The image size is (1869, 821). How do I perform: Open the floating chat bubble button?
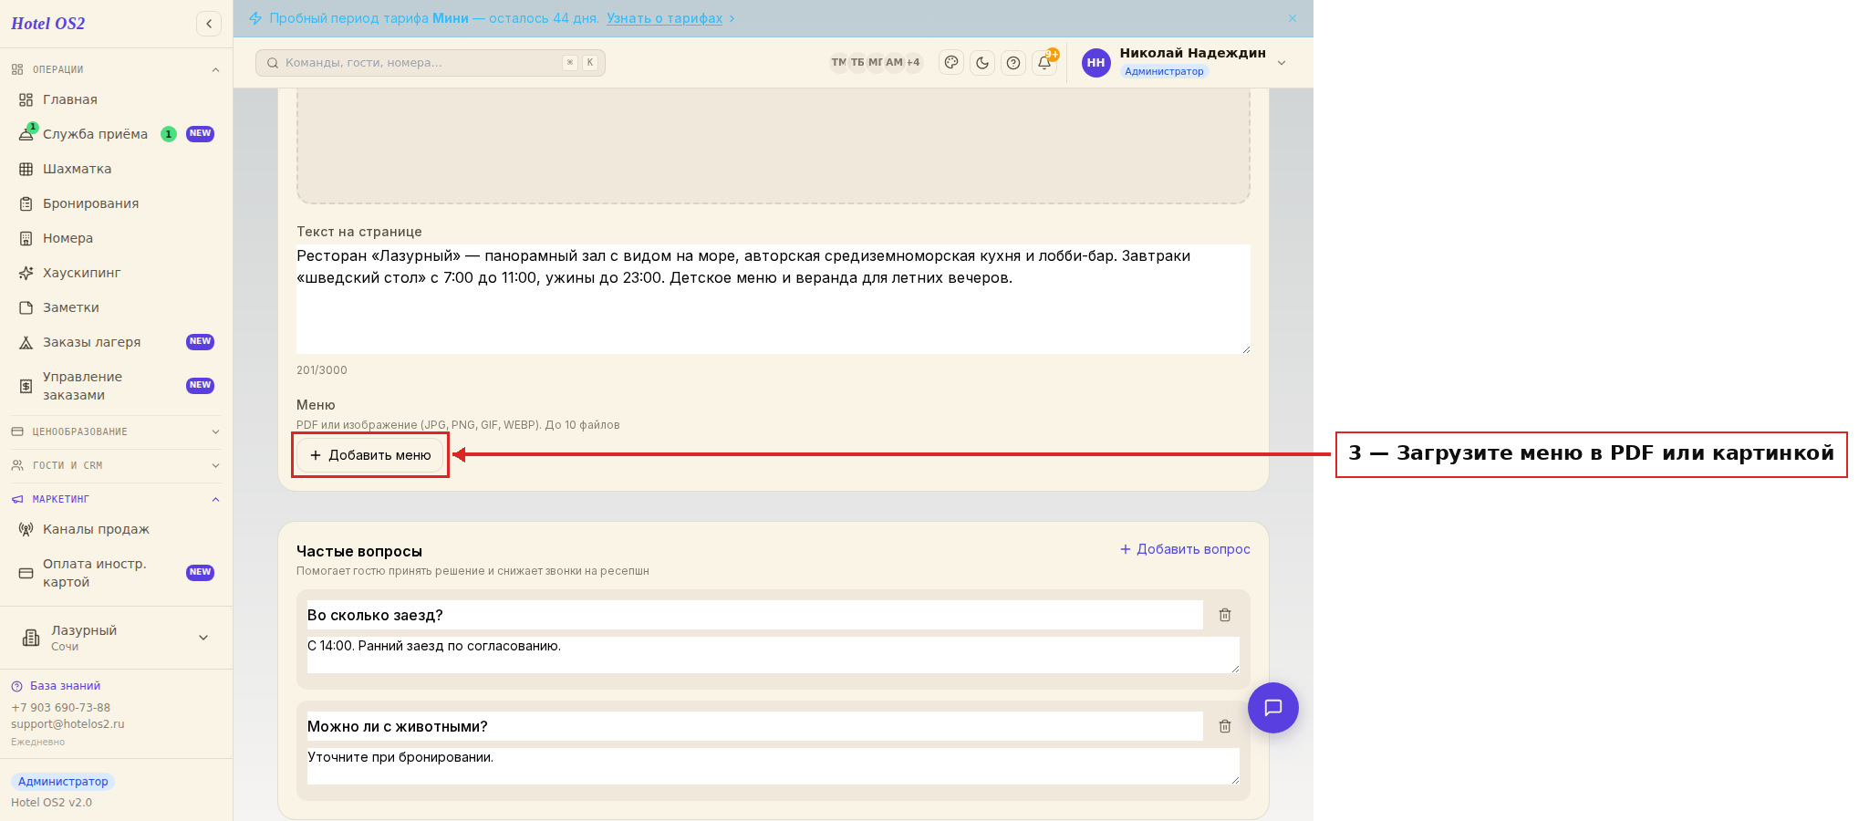coord(1273,708)
